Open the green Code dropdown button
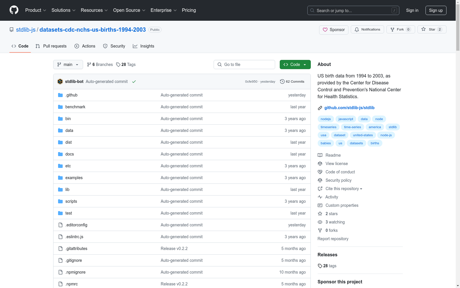 click(295, 65)
